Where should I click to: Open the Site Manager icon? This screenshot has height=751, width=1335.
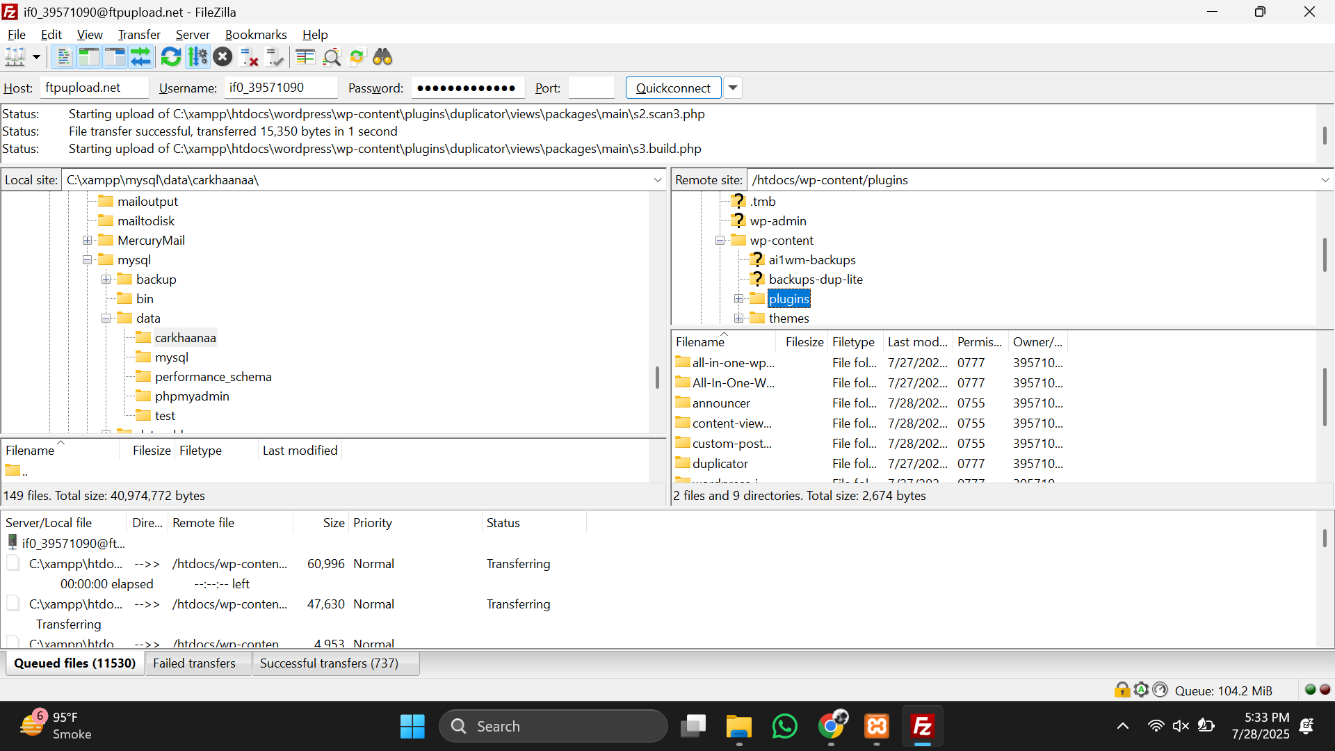pos(15,57)
